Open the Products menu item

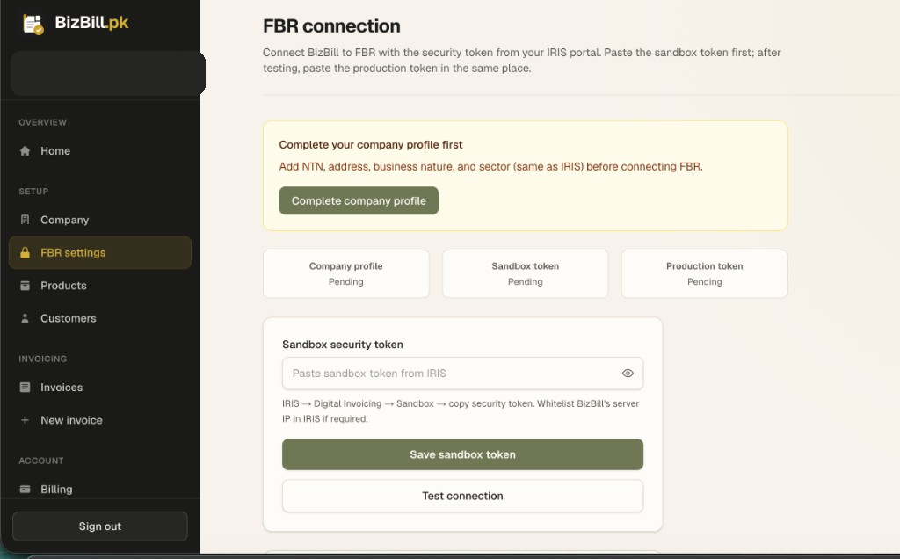(x=100, y=286)
